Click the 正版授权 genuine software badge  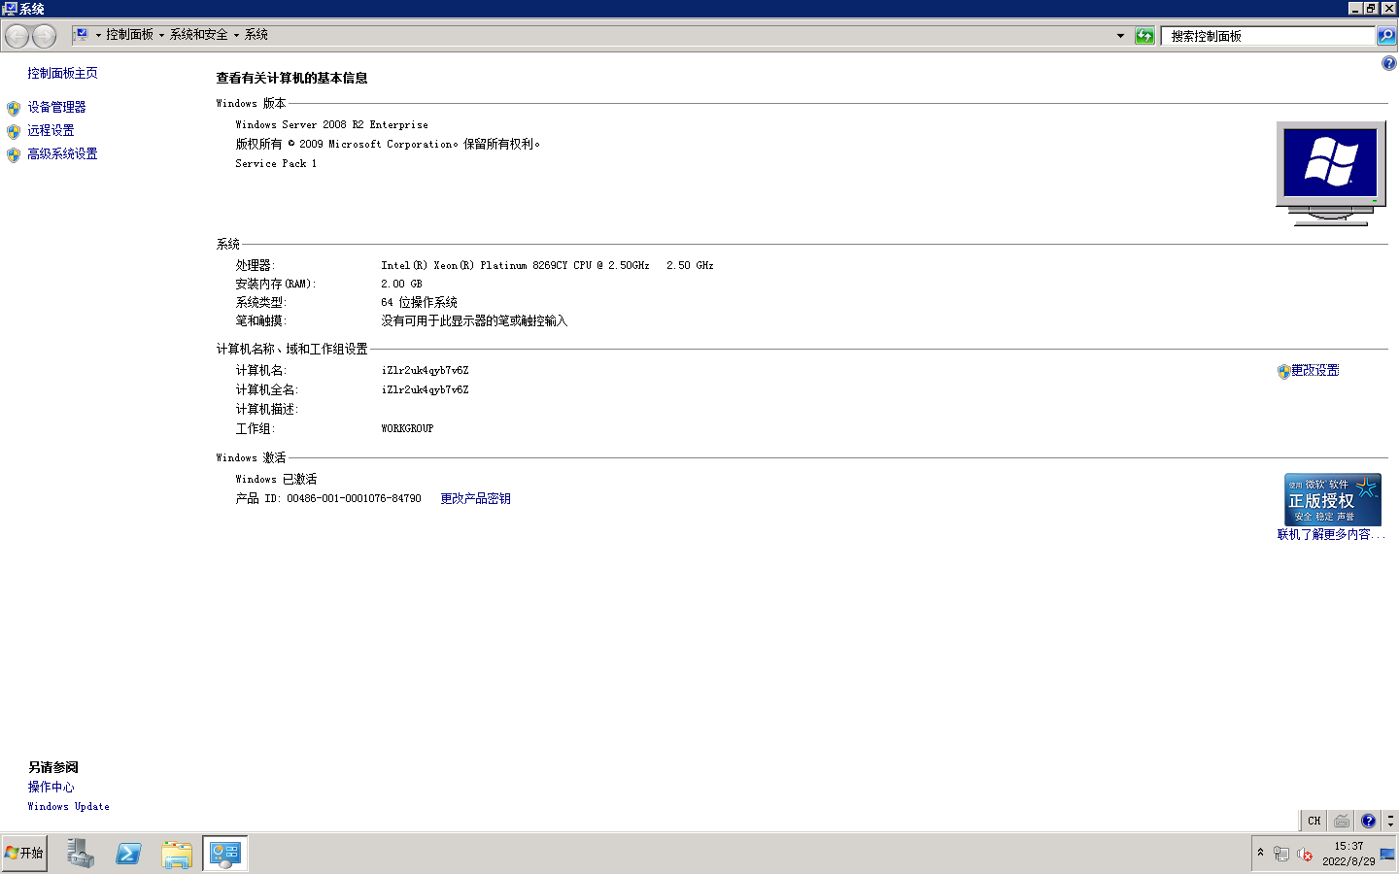(1332, 499)
